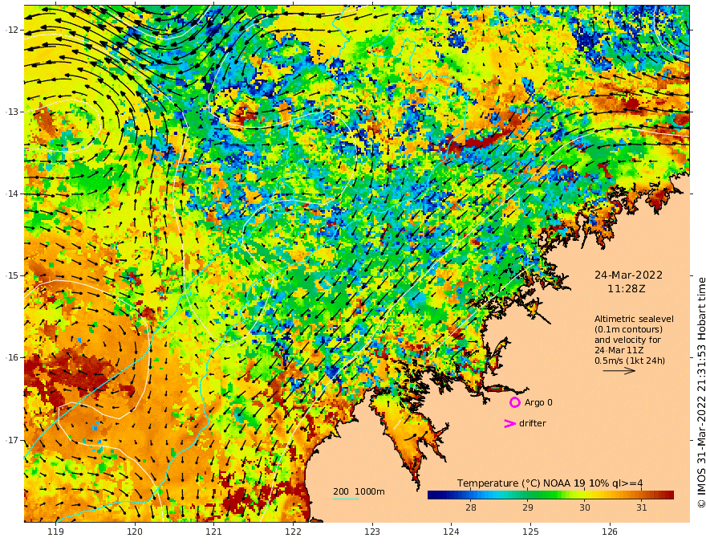Click longitude label 119 on the bottom axis
Viewport: 706px width, 546px height.
55,532
